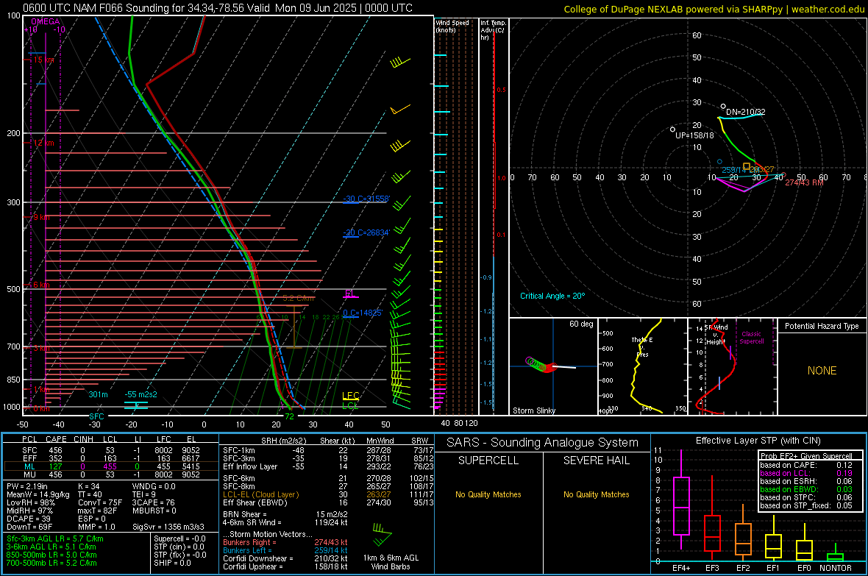Click the UP Corfidi upshear circle marker on hodograph

(672, 129)
